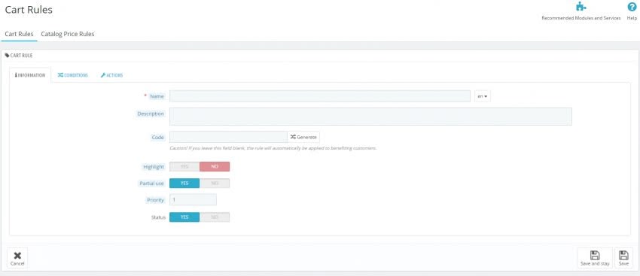Open the 'en' language dropdown
This screenshot has width=640, height=276.
pyautogui.click(x=483, y=96)
